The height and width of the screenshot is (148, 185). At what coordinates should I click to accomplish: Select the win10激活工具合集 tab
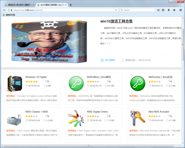[x=52, y=5]
